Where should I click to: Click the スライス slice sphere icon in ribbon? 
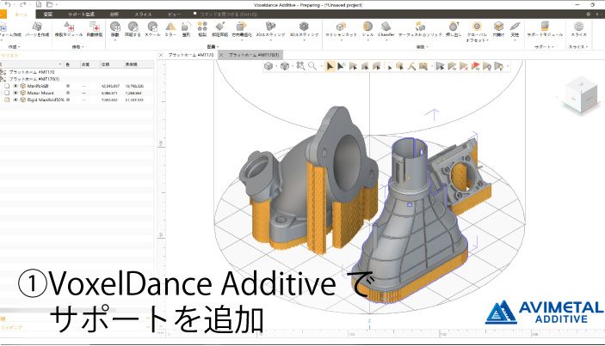[x=578, y=26]
